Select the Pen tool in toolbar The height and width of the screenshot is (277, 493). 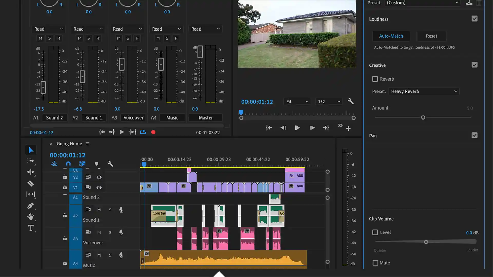click(x=31, y=206)
